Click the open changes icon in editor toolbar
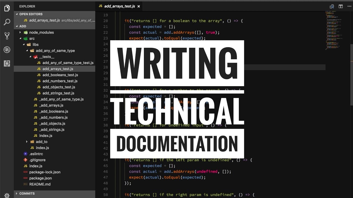Image resolution: width=353 pixels, height=198 pixels. point(332,6)
